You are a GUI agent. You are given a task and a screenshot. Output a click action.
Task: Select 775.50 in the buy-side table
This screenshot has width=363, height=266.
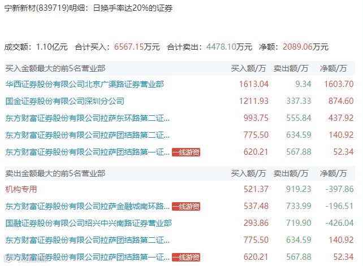[256, 135]
